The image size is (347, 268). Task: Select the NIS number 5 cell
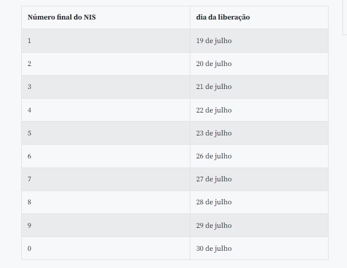click(x=29, y=133)
